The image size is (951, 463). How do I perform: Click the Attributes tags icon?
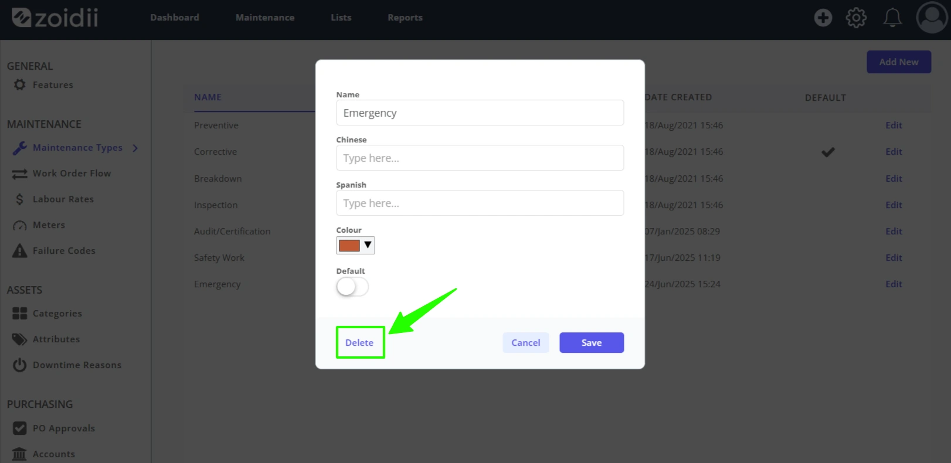tap(20, 339)
